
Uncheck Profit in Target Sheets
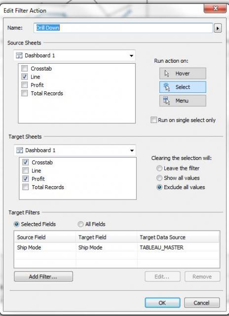[25, 179]
